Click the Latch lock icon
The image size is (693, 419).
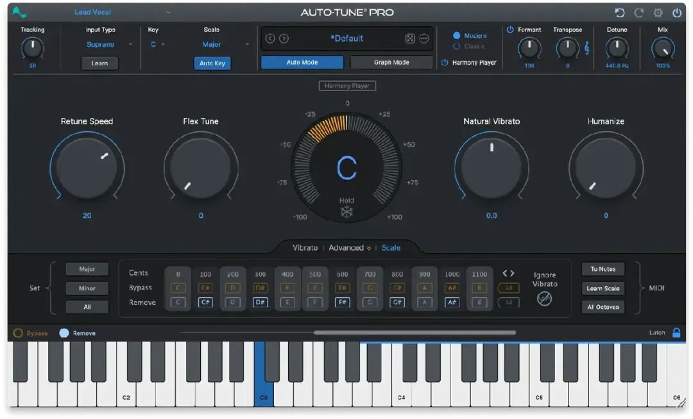coord(676,333)
